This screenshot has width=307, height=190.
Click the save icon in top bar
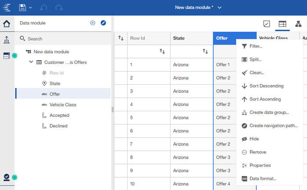(x=22, y=7)
